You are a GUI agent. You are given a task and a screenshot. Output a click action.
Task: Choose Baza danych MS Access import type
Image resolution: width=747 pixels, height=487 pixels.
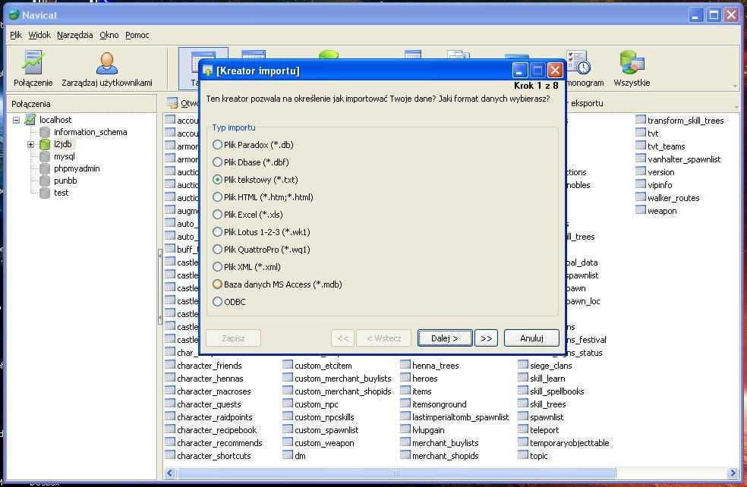point(217,284)
